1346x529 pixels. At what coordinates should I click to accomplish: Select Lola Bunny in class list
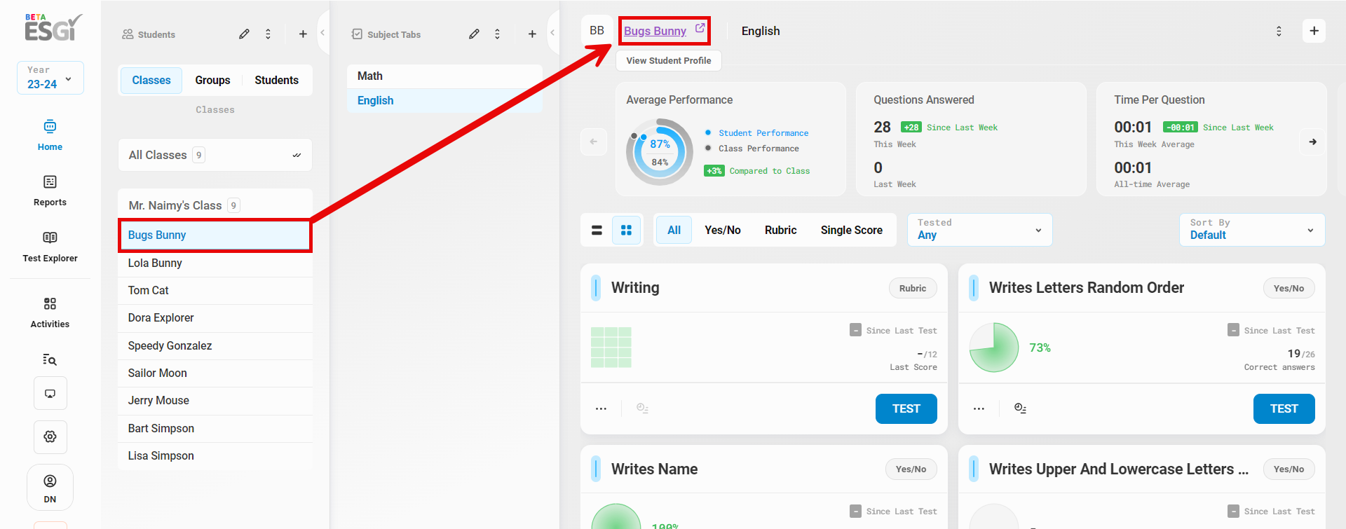pyautogui.click(x=215, y=263)
